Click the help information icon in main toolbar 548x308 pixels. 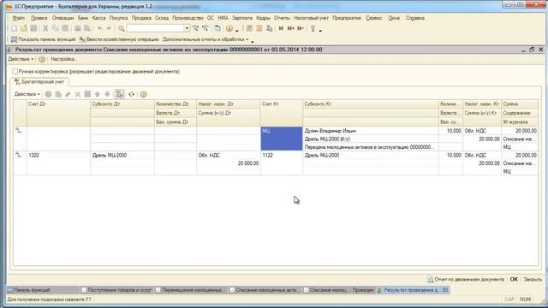pos(229,28)
